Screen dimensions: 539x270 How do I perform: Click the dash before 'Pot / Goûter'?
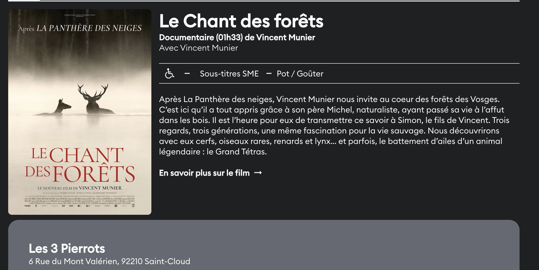tap(269, 74)
